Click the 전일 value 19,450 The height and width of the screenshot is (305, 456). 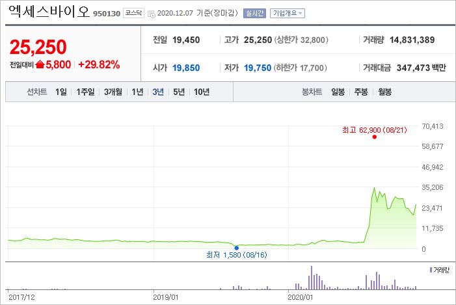coord(186,40)
